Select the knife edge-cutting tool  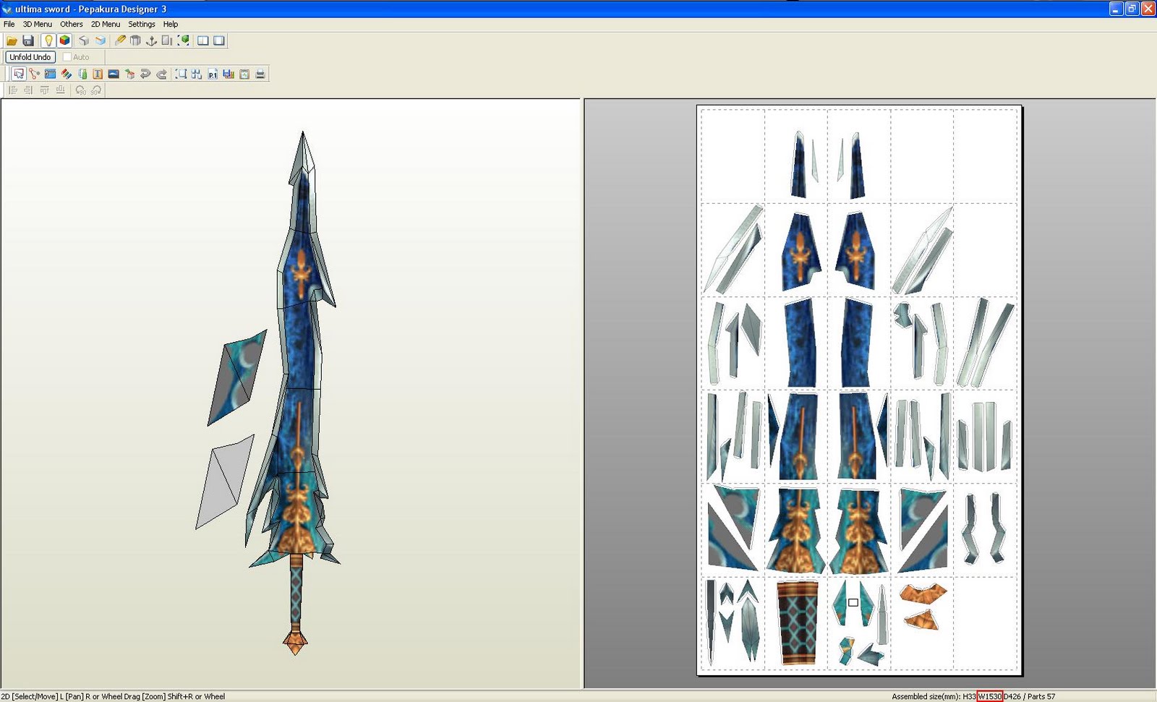pos(120,40)
